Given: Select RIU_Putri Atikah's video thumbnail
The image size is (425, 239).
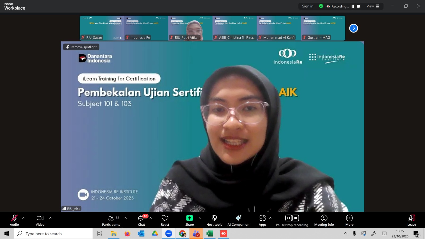Looking at the screenshot, I should pos(190,28).
